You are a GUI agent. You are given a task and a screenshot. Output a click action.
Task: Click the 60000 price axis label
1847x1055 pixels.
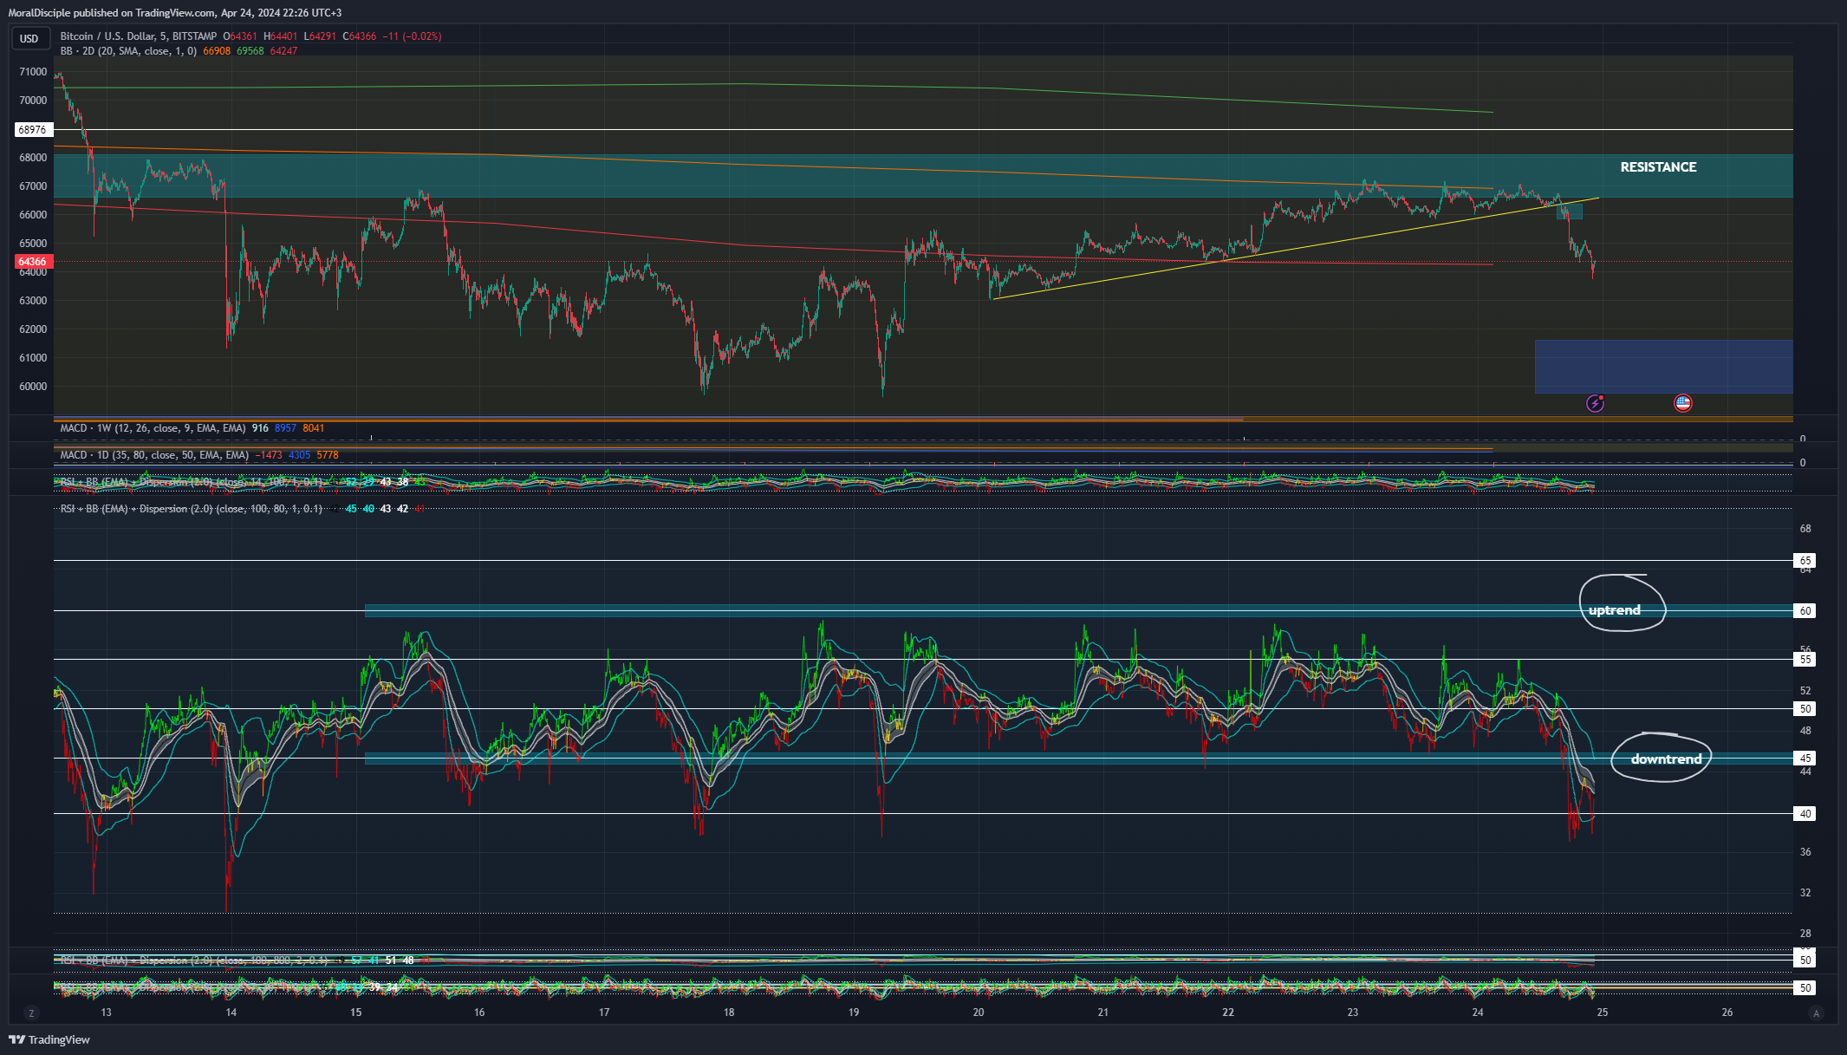[x=33, y=387]
